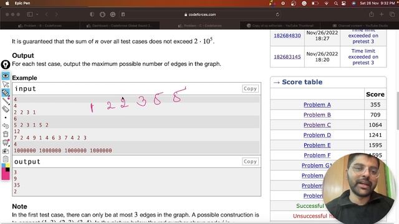The height and width of the screenshot is (224, 399).
Task: Open a new tab with the plus button
Action: [x=382, y=14]
